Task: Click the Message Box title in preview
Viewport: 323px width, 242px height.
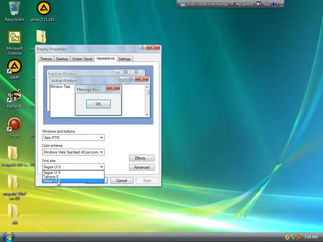Action: 88,89
